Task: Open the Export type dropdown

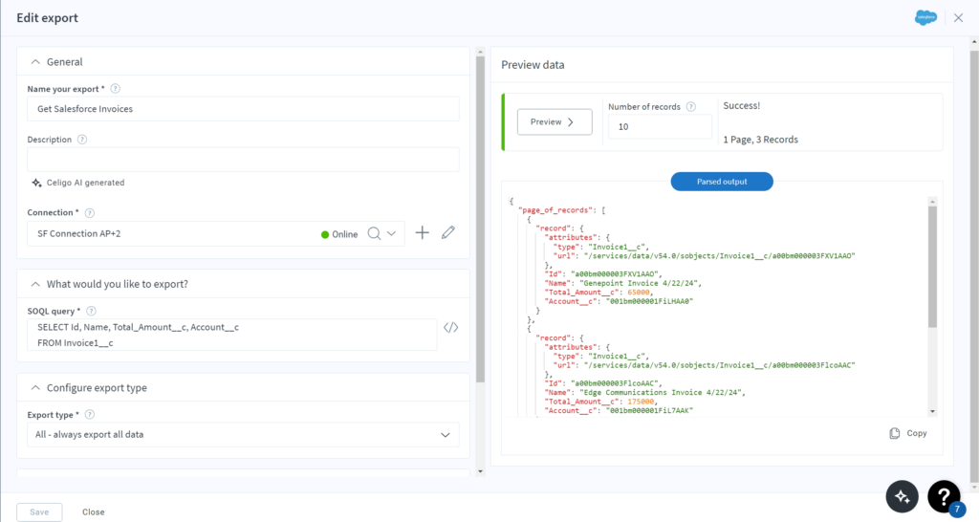Action: (243, 435)
